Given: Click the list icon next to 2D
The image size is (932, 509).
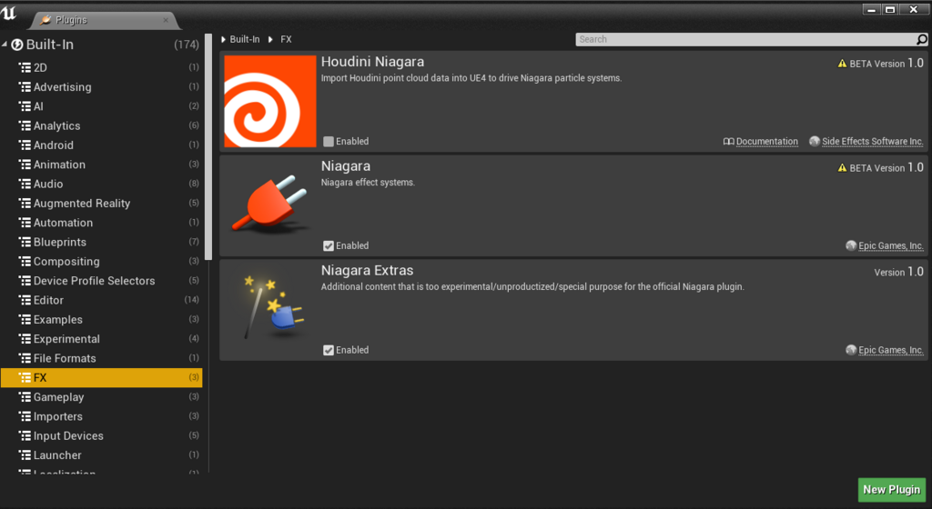Looking at the screenshot, I should pos(25,67).
